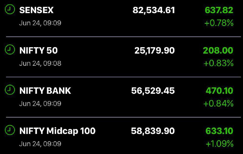243x154 pixels.
Task: Tap the NIFTY BANK change 470.10
Action: (x=219, y=91)
